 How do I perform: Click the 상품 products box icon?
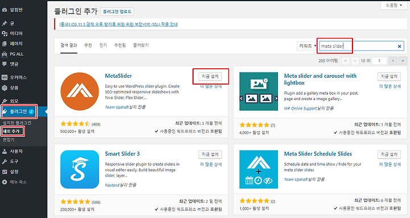[x=5, y=88]
